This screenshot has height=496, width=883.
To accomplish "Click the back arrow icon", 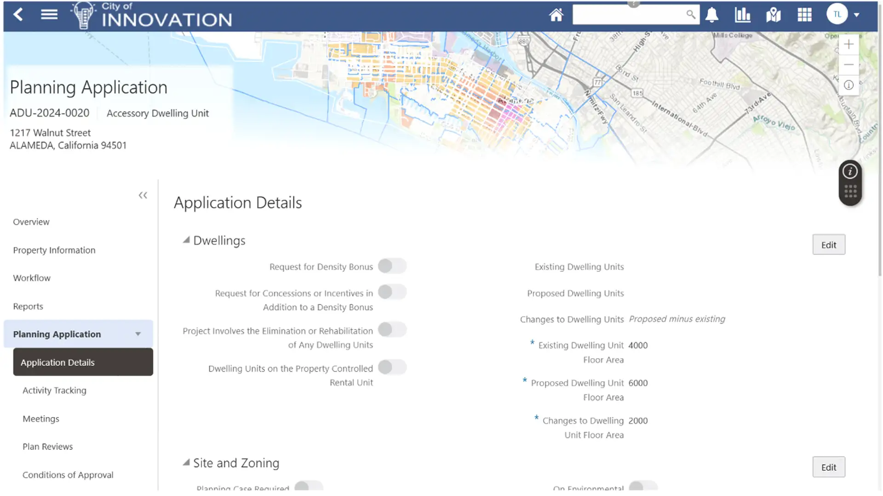I will (18, 15).
